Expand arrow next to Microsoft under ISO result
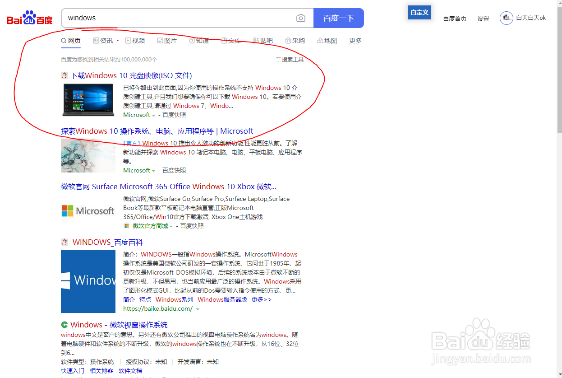This screenshot has width=562, height=378. pos(154,115)
